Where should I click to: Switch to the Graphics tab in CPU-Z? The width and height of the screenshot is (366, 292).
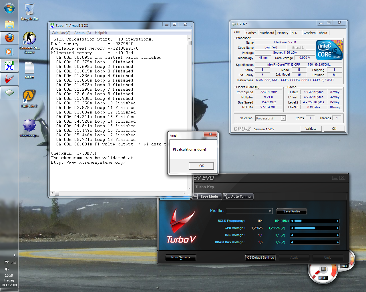(x=309, y=33)
